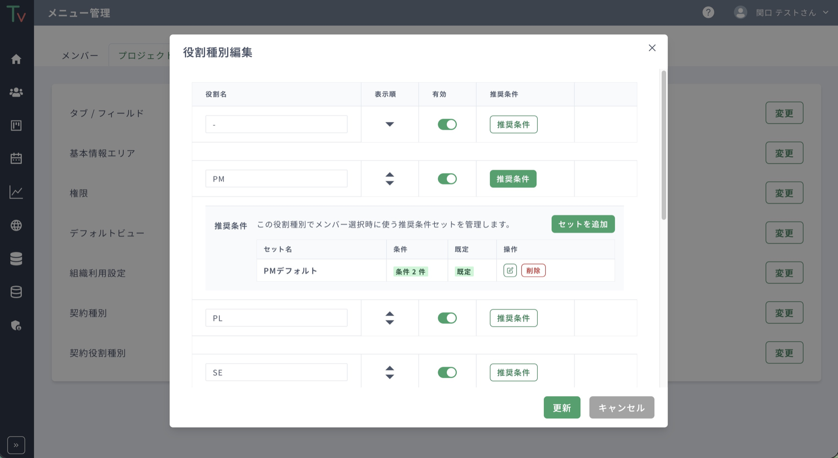Disable the SE role toggle
Image resolution: width=838 pixels, height=458 pixels.
click(447, 372)
